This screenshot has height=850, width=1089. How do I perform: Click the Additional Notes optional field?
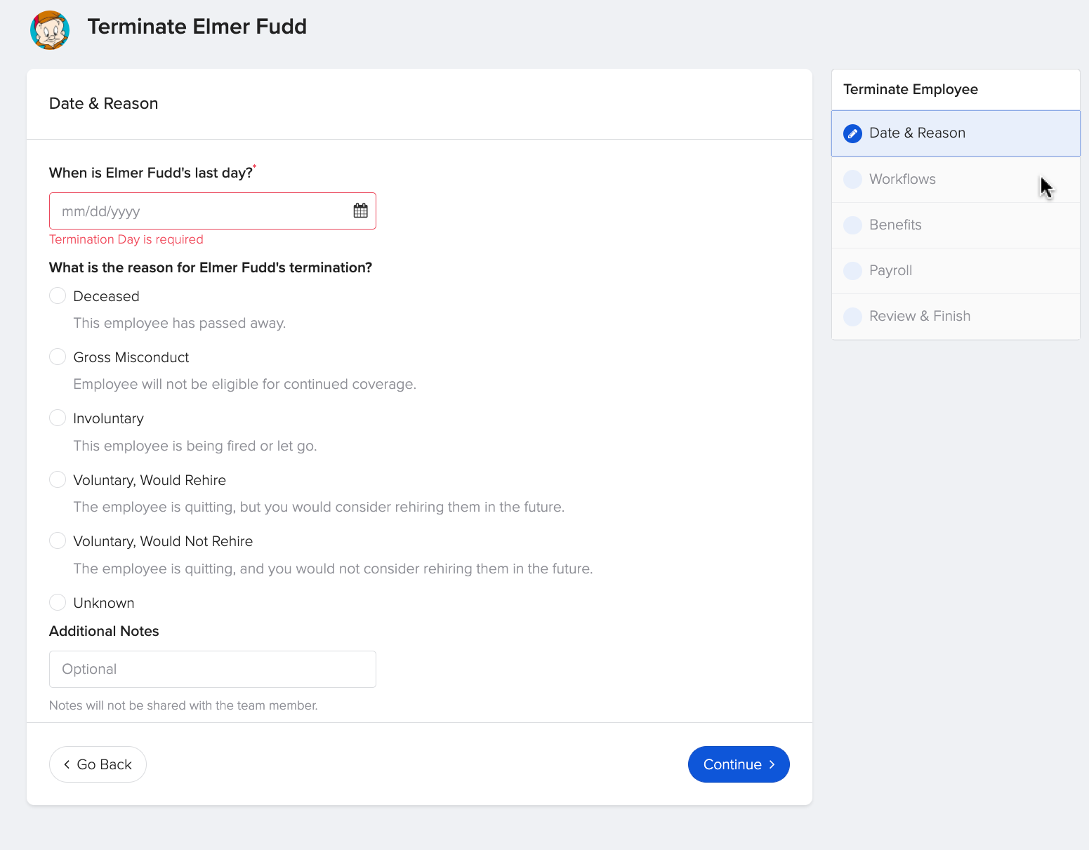click(213, 669)
